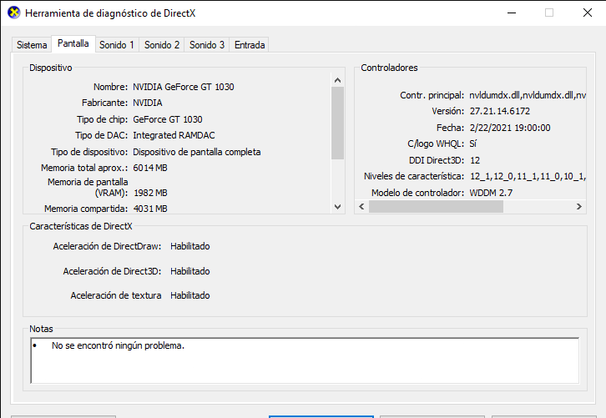The width and height of the screenshot is (606, 418).
Task: Click the VRAM value "1982 MB"
Action: pos(150,193)
